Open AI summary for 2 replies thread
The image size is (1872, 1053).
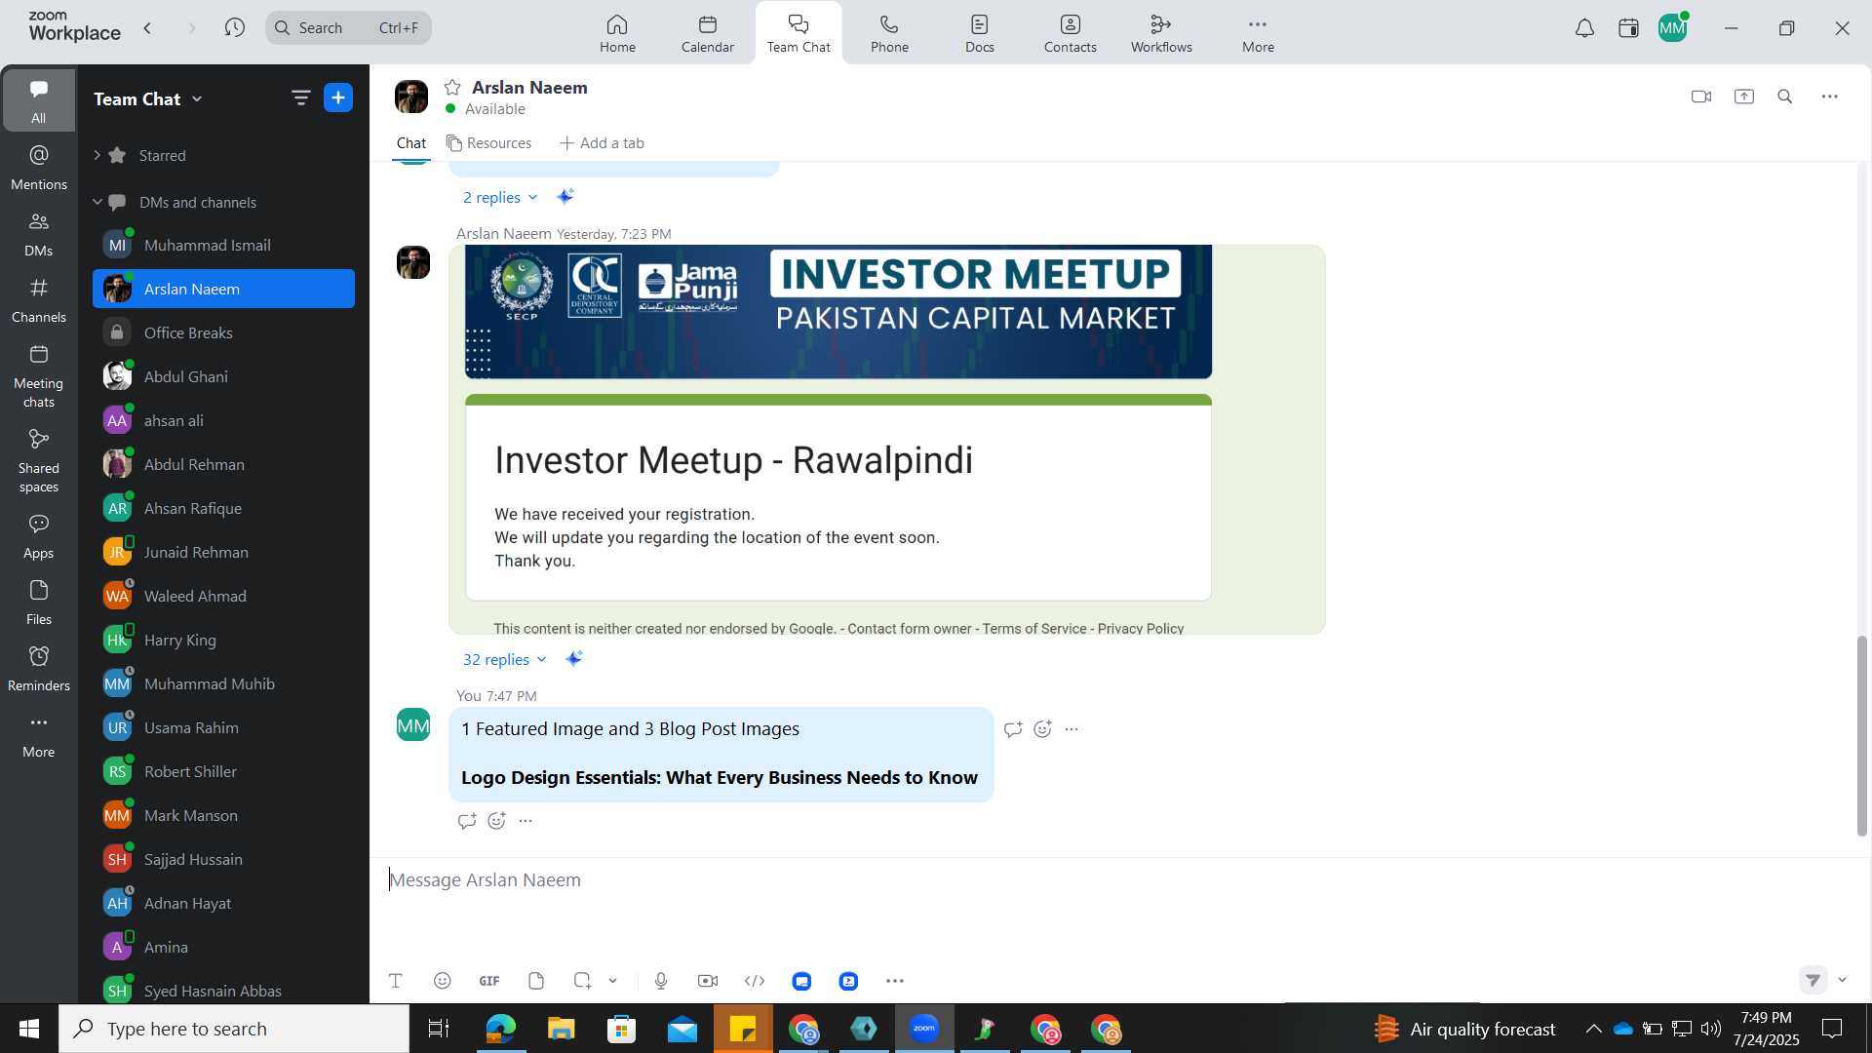[x=565, y=197]
